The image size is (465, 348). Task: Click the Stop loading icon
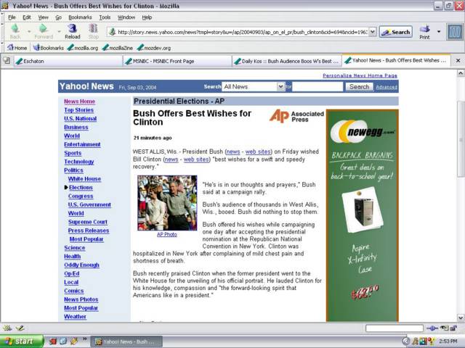coord(93,31)
